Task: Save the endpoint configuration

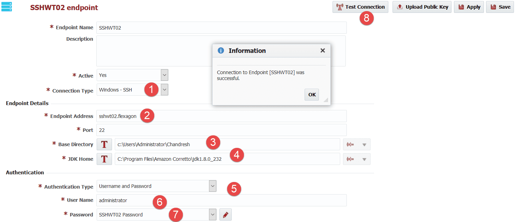Action: click(x=500, y=7)
